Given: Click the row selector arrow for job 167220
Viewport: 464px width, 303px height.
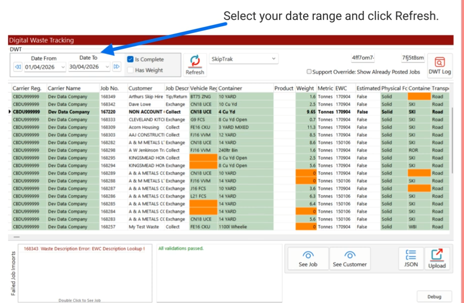Looking at the screenshot, I should click(10, 112).
